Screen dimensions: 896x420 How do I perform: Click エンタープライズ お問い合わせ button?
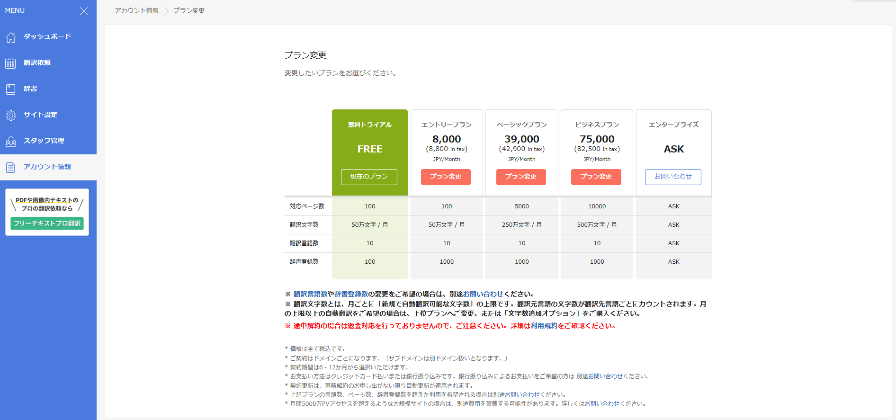(x=673, y=177)
